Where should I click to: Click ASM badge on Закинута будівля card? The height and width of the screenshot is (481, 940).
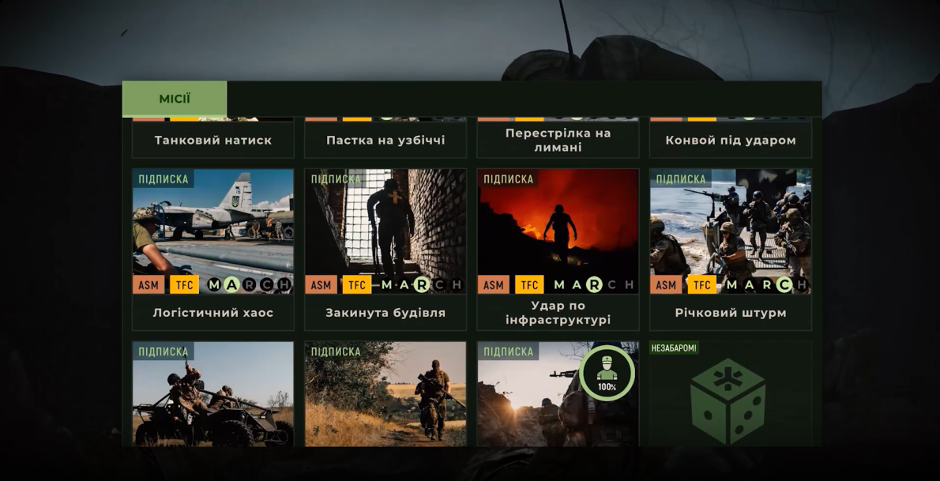321,284
